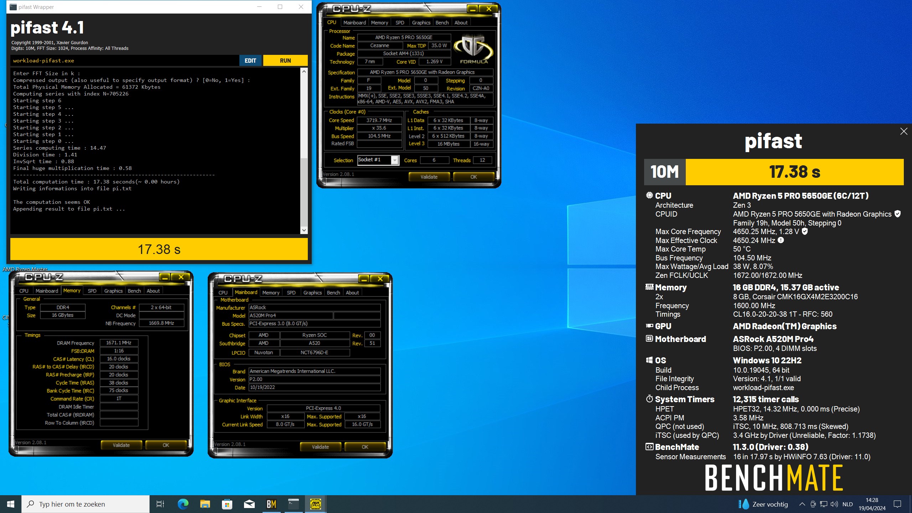Open the notification center icon

(x=897, y=504)
